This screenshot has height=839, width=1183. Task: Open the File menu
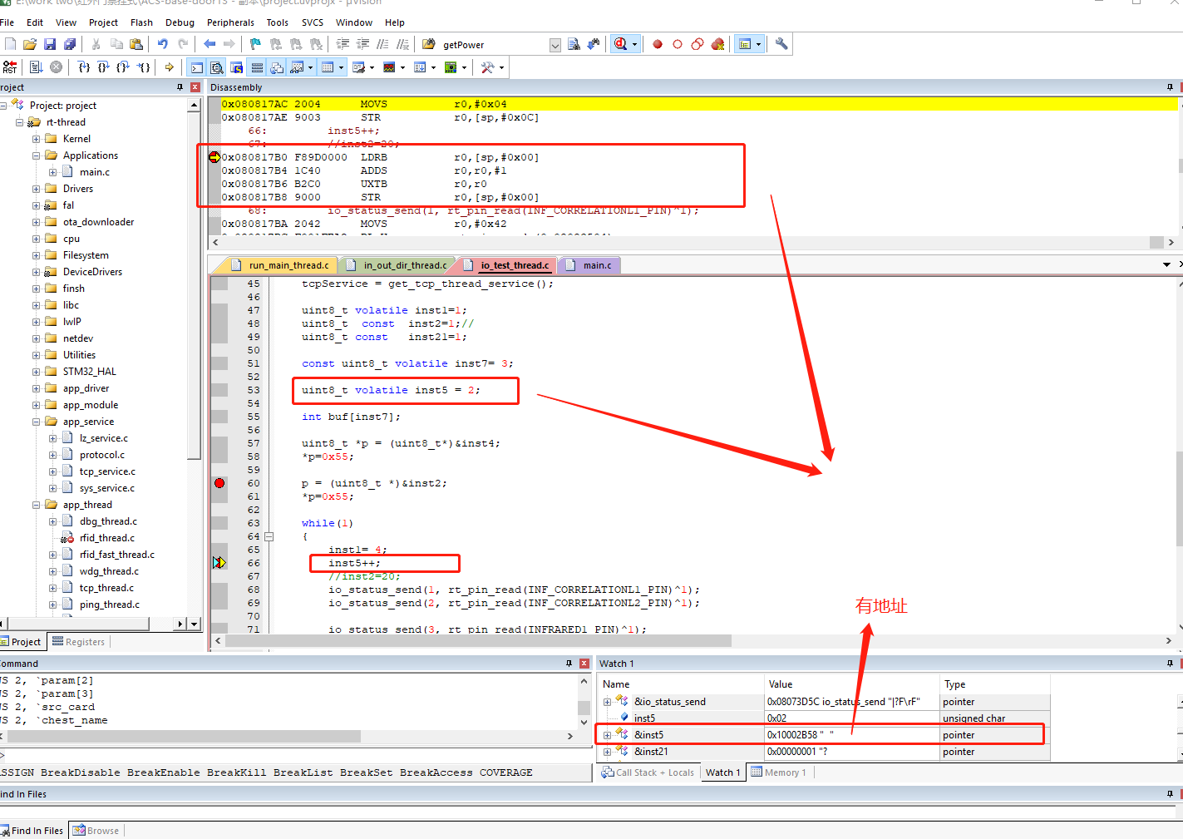click(7, 22)
